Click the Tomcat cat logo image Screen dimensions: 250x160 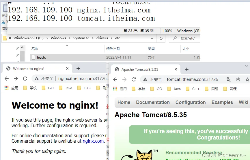[x=139, y=155]
